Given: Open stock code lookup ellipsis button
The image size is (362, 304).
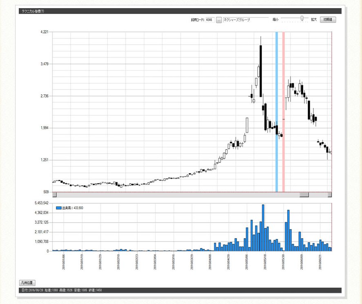Looking at the screenshot, I should (x=219, y=20).
